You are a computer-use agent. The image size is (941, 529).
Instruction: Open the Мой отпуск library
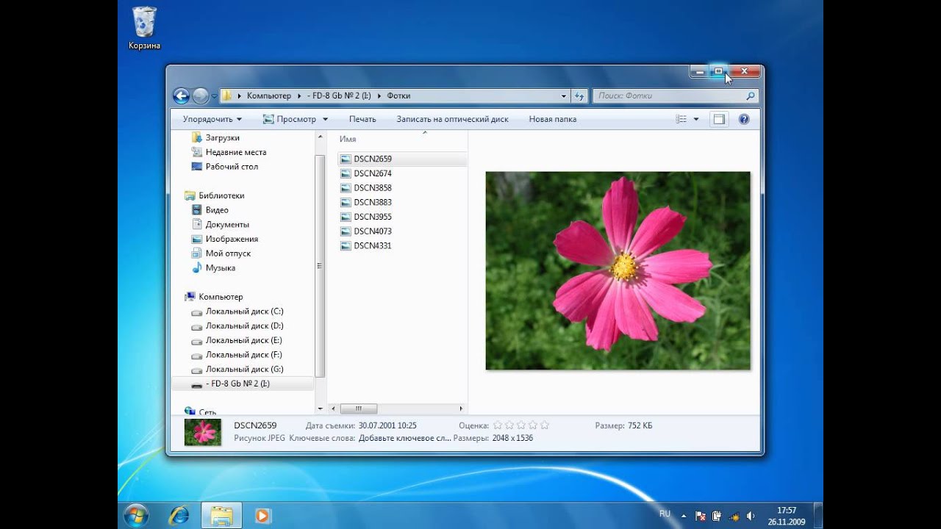228,253
